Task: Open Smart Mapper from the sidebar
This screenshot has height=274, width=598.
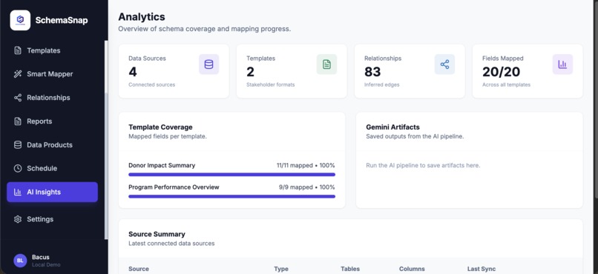Action: click(52, 74)
